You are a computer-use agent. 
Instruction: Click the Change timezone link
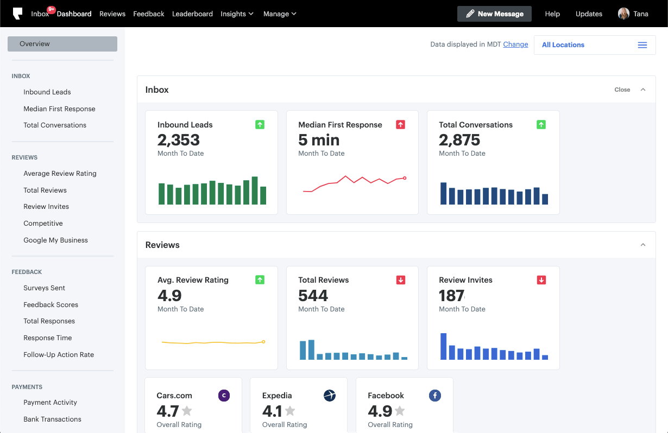click(x=515, y=44)
